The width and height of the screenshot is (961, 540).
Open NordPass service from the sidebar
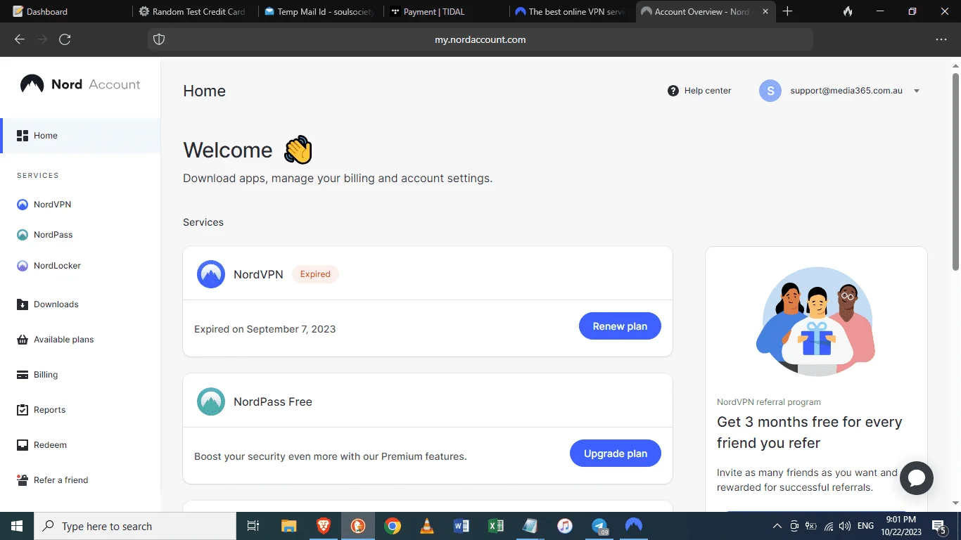tap(44, 235)
